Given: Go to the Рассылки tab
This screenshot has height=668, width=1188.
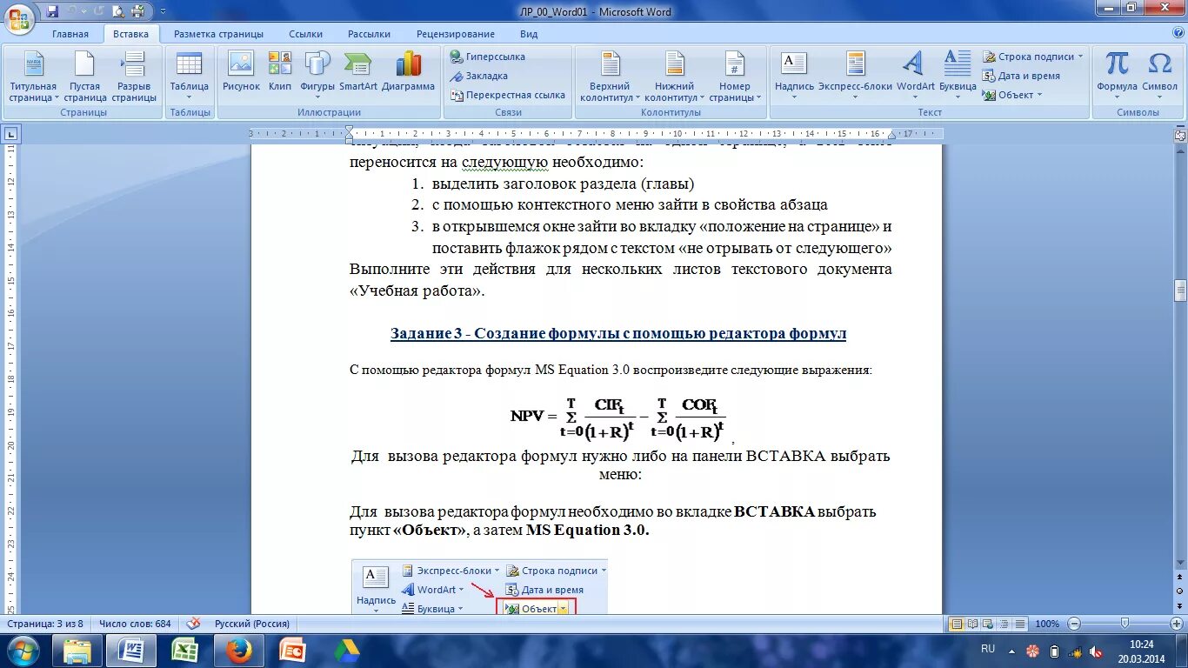Looking at the screenshot, I should coord(369,34).
